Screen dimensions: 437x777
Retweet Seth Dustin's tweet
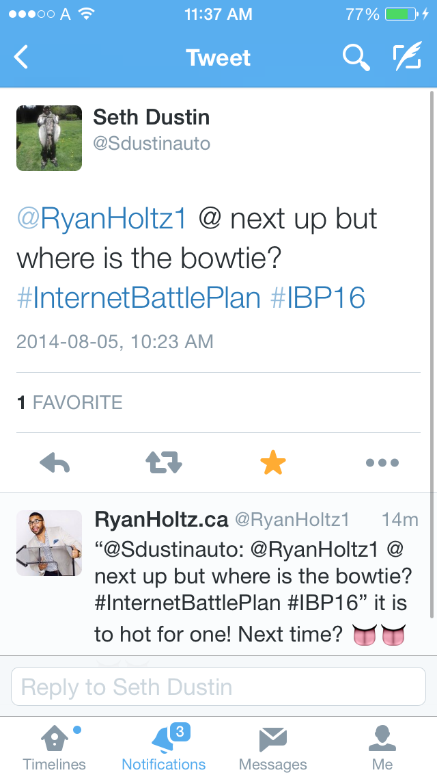pyautogui.click(x=164, y=464)
